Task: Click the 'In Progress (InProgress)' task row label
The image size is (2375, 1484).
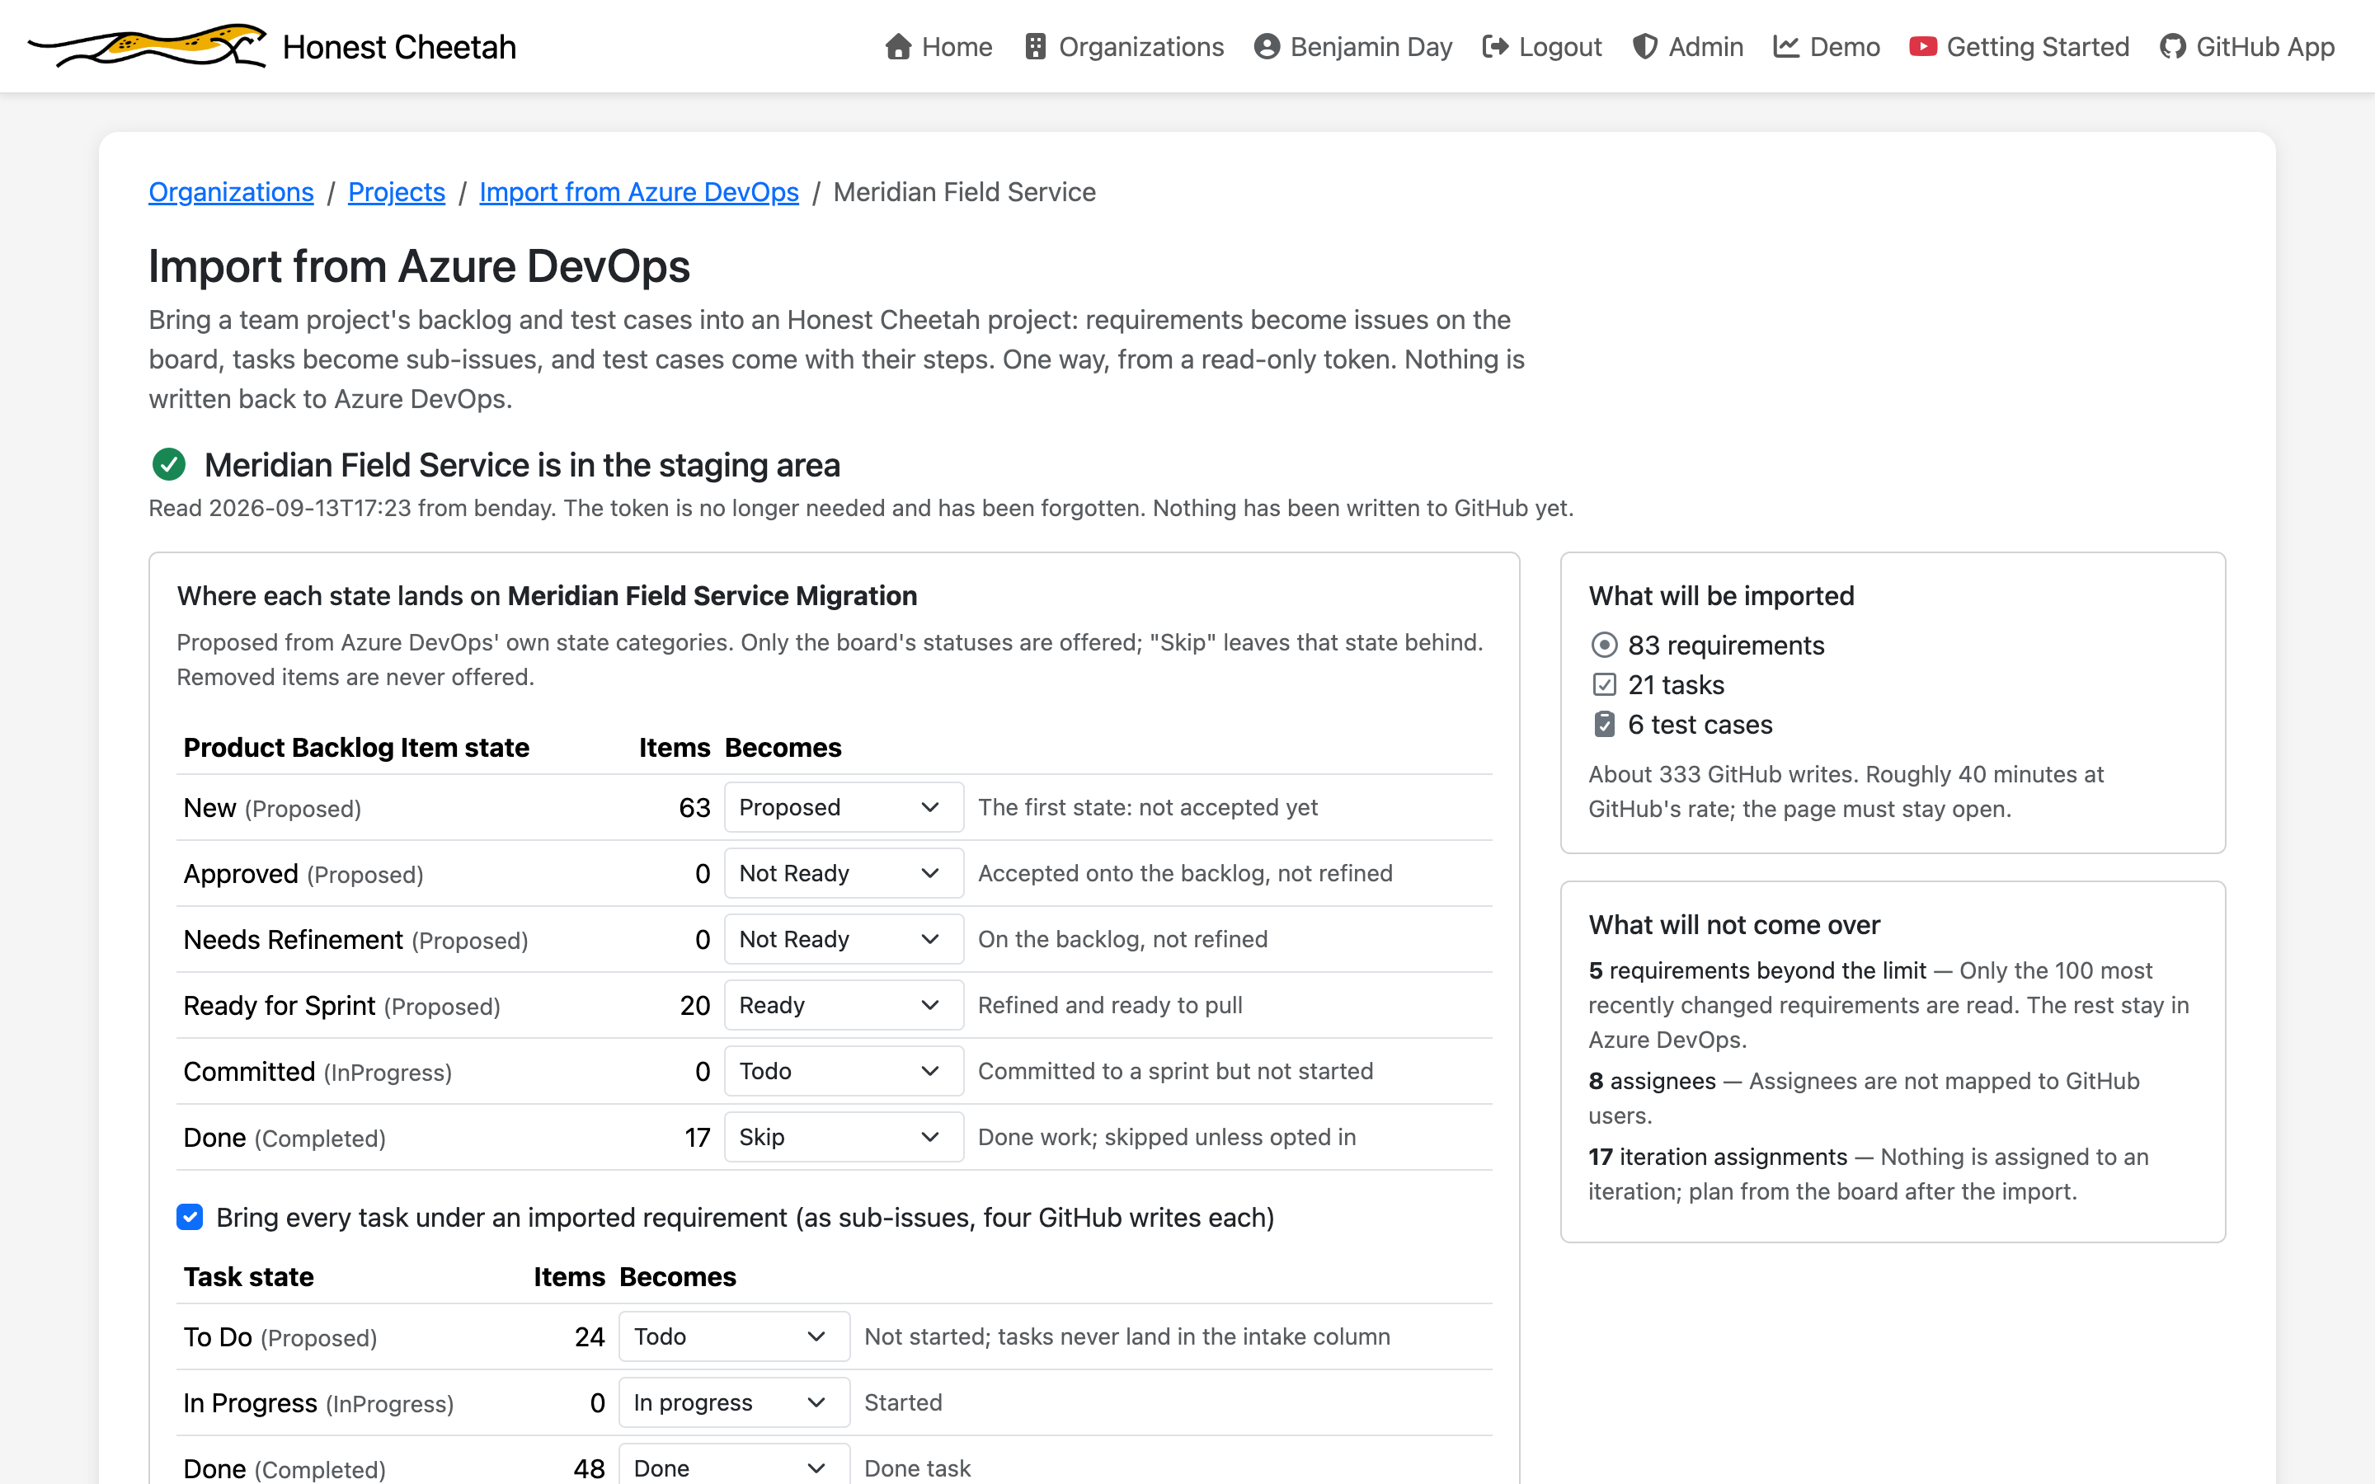Action: click(319, 1402)
